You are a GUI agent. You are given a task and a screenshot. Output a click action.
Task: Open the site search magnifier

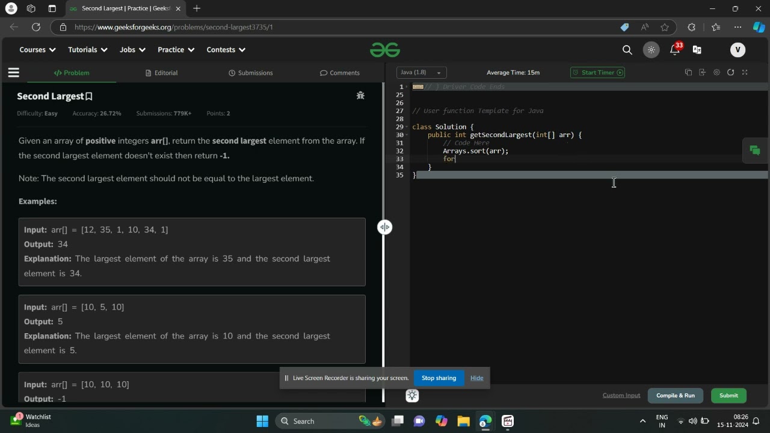627,50
